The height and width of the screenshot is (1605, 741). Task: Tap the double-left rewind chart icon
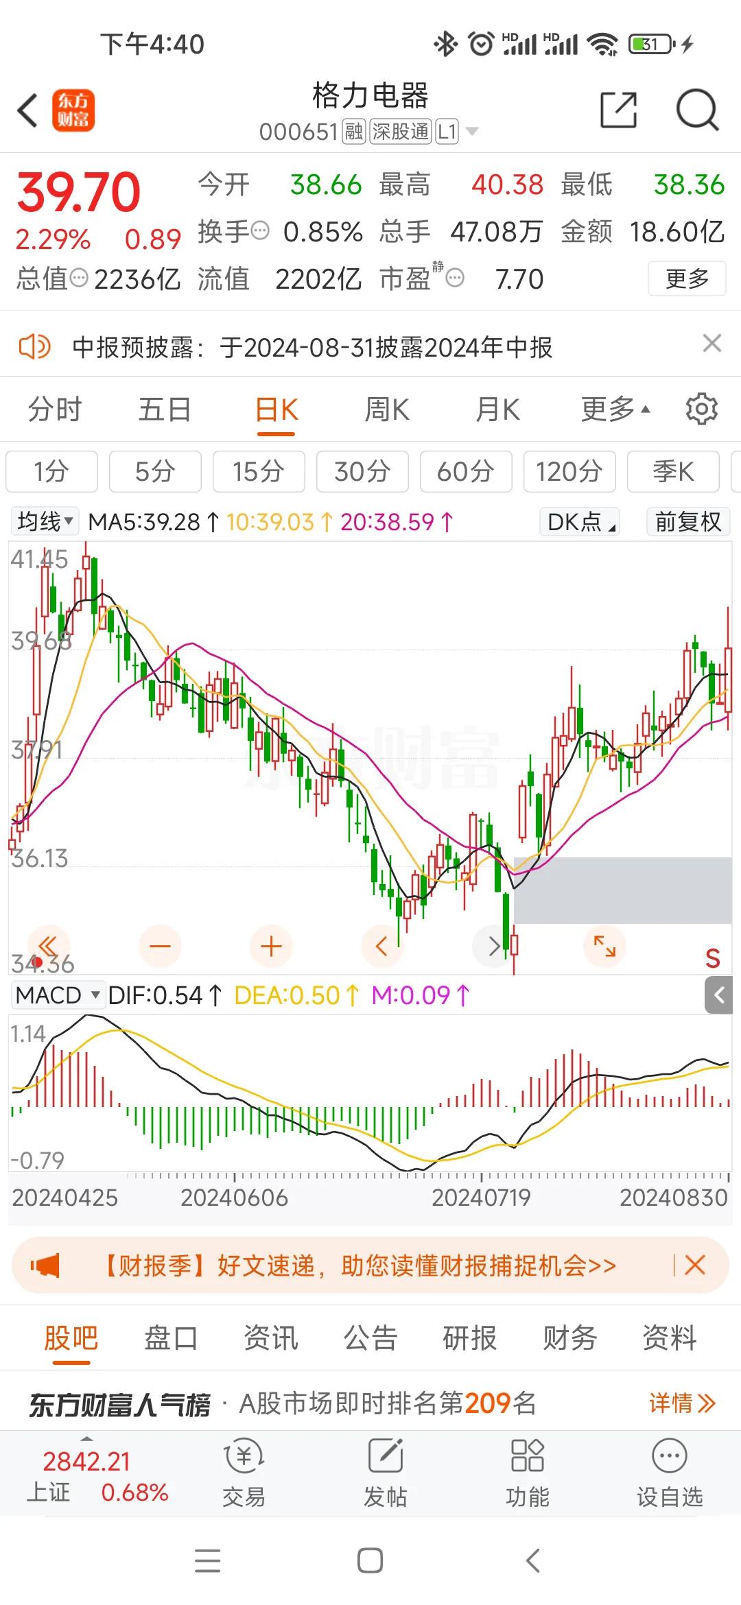[48, 947]
